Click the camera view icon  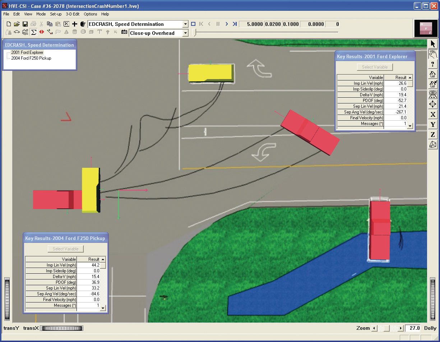[124, 32]
